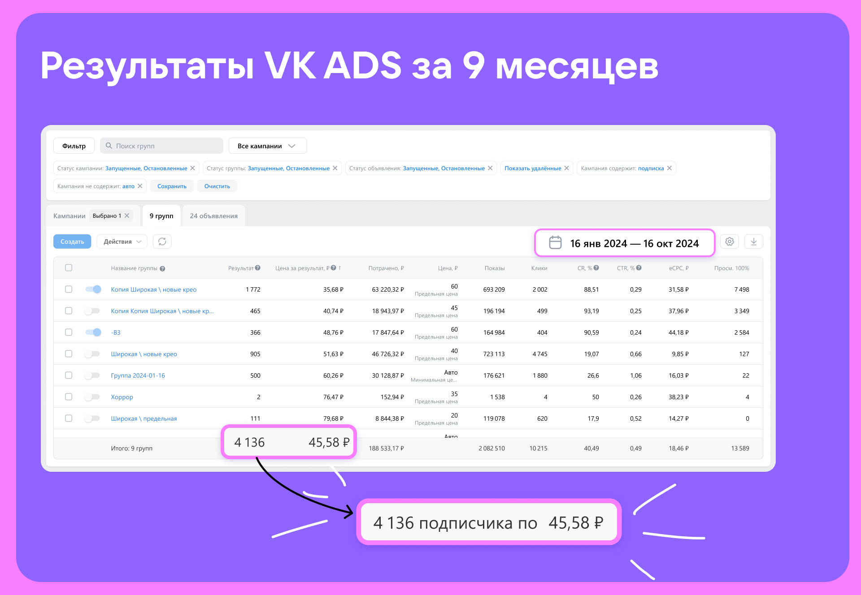Open the 'Кампании' tab

69,216
